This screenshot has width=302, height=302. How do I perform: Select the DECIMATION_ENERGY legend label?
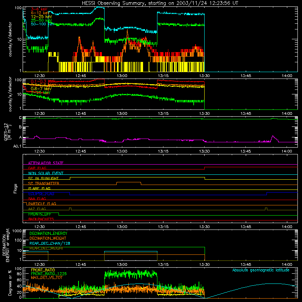coord(48,233)
